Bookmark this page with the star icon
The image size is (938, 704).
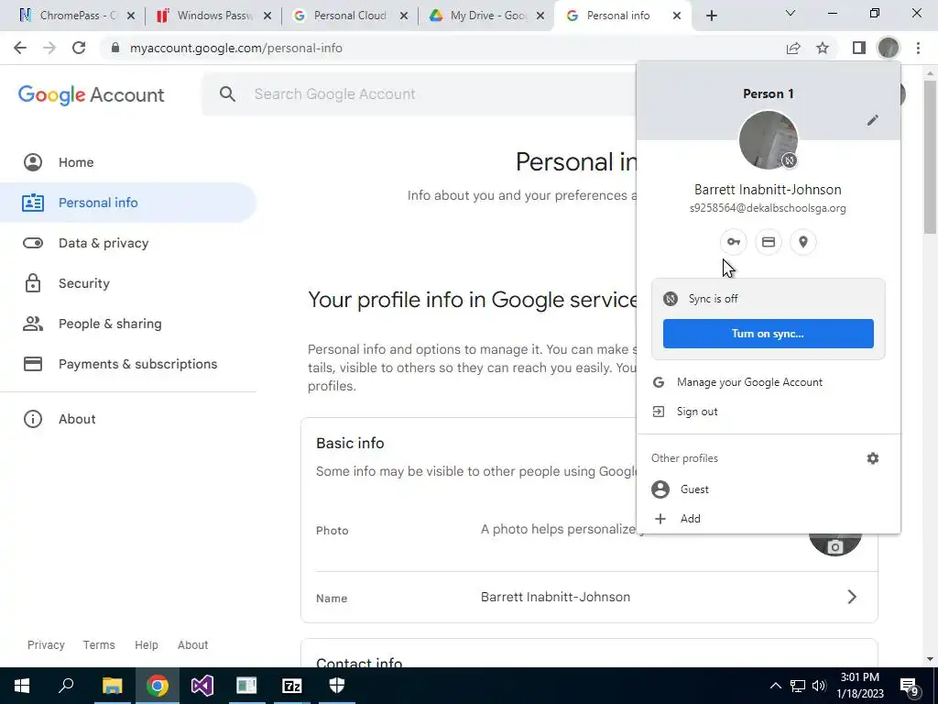tap(823, 48)
